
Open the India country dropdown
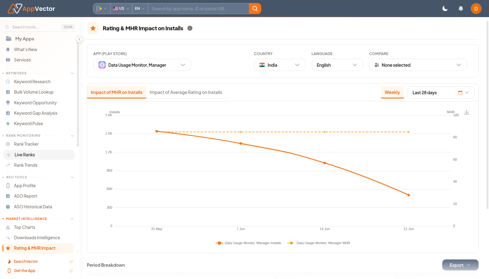click(x=280, y=65)
